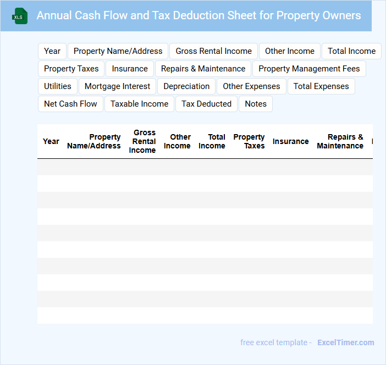Select the Gross Rental Income tag
The height and width of the screenshot is (365, 386).
coord(213,51)
